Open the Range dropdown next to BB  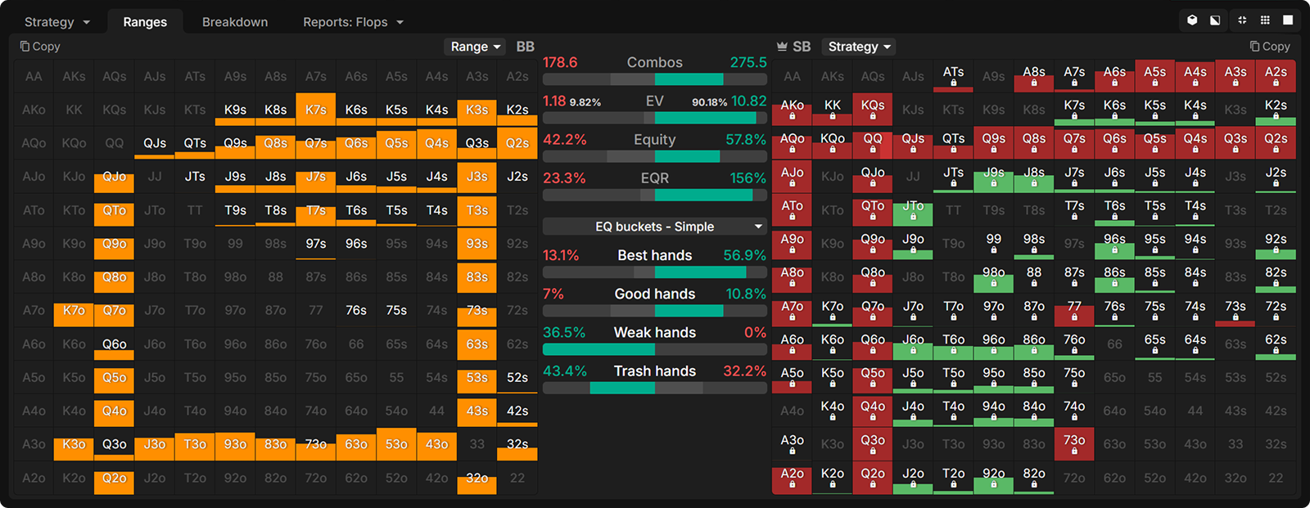[475, 47]
